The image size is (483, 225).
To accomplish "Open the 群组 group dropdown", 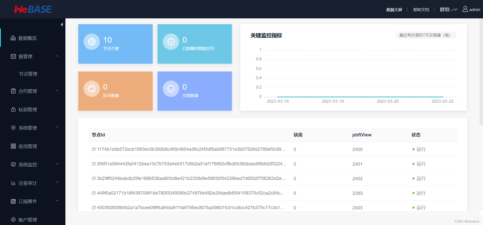I will point(448,10).
